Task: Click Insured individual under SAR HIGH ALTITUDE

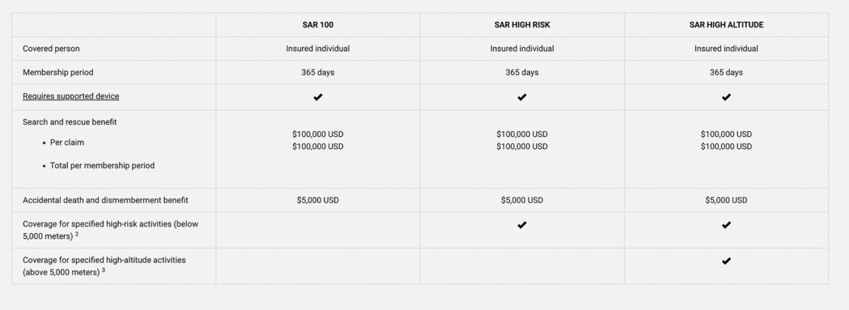Action: 726,49
